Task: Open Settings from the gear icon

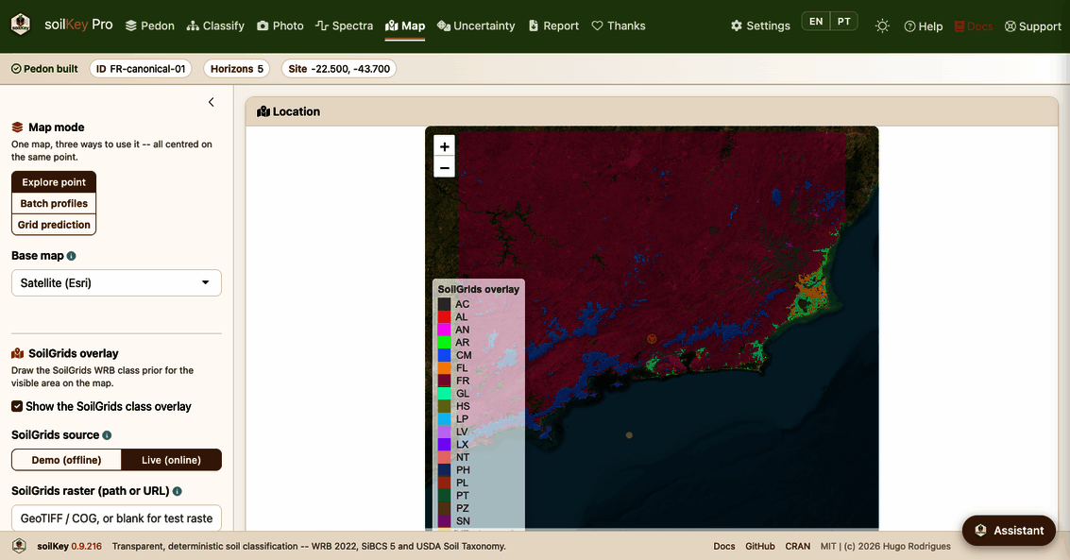Action: click(760, 25)
